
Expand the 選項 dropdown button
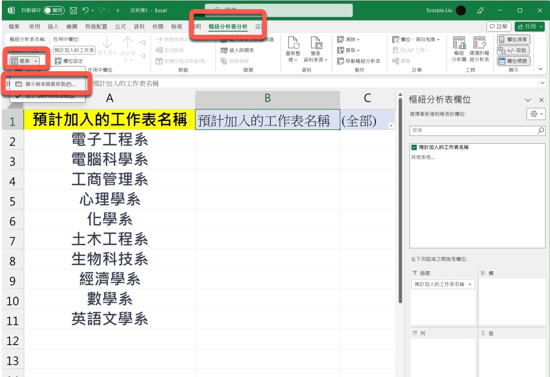(x=25, y=60)
